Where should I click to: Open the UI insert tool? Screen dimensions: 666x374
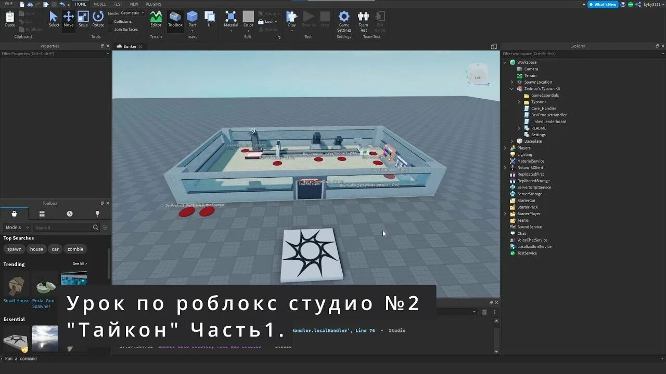(x=210, y=19)
